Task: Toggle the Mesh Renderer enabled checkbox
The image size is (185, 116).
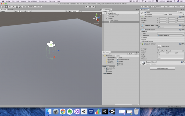Action: coord(144,30)
